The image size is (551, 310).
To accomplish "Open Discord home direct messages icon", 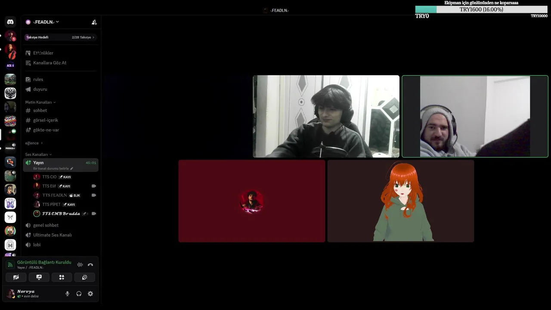I will pyautogui.click(x=10, y=22).
